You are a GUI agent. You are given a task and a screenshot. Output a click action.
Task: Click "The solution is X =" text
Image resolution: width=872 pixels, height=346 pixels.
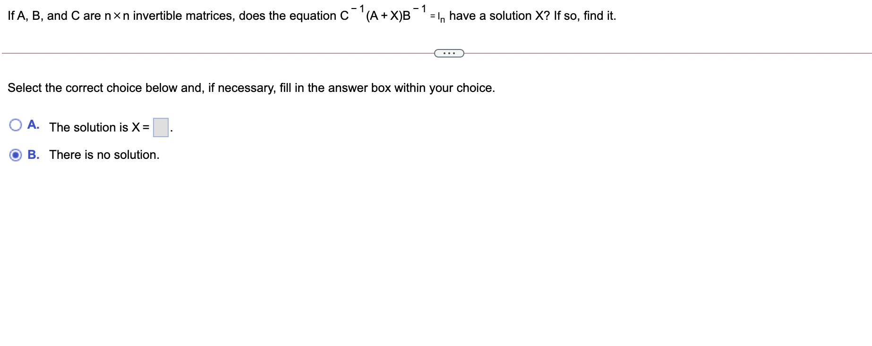pyautogui.click(x=98, y=127)
